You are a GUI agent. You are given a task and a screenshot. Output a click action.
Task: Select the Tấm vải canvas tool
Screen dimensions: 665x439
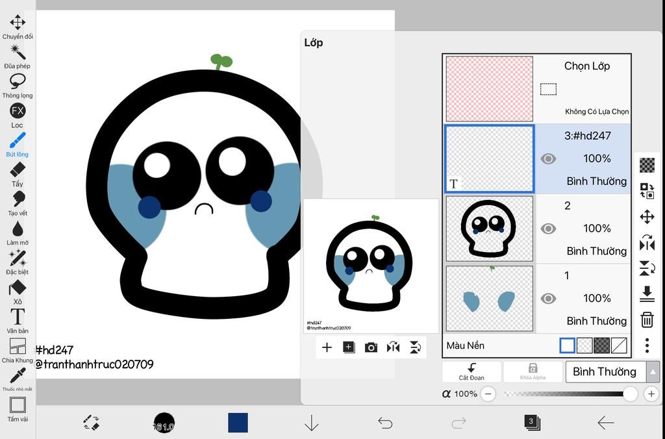coord(18,410)
